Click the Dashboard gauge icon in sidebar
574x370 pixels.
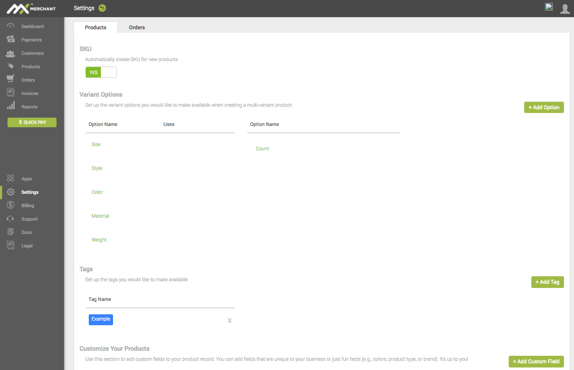[11, 26]
